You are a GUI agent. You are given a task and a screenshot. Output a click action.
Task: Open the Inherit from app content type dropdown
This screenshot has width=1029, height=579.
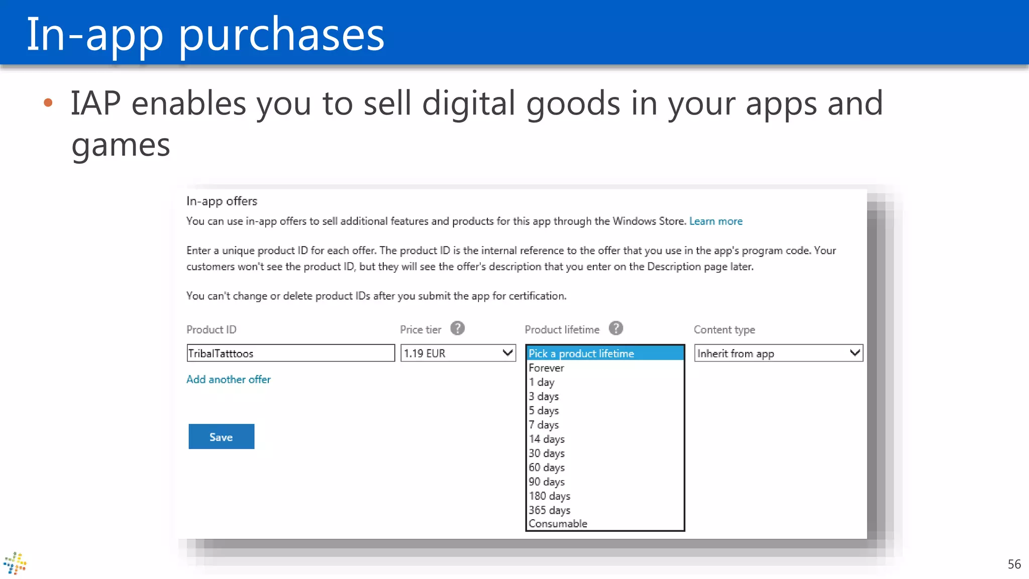778,353
